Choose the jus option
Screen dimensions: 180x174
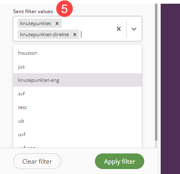tap(77, 67)
